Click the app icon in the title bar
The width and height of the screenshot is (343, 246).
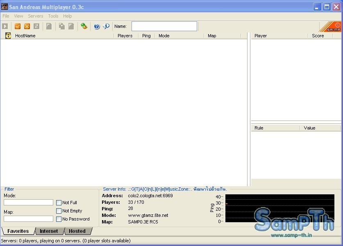5,7
